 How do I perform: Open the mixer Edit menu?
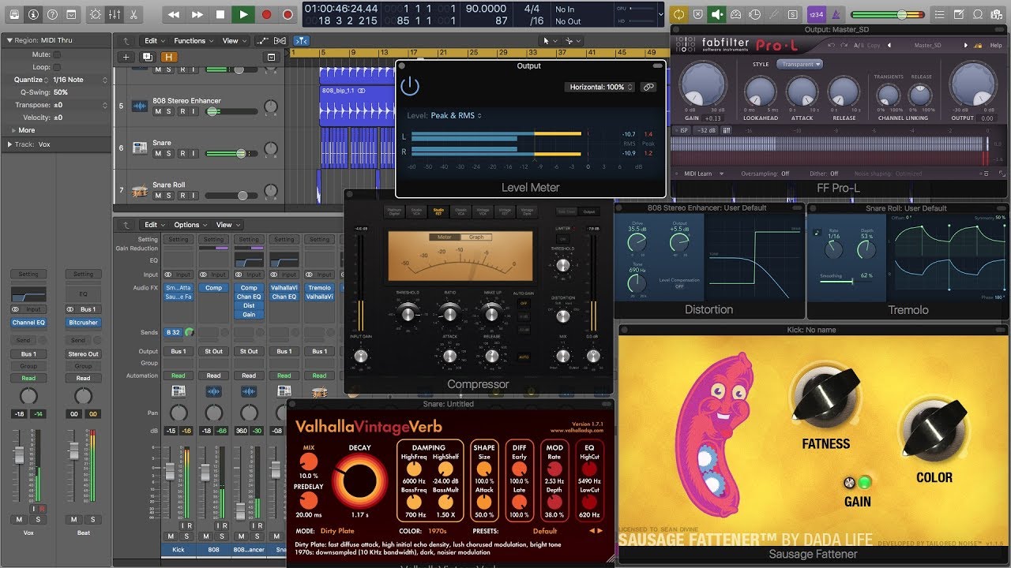(154, 225)
